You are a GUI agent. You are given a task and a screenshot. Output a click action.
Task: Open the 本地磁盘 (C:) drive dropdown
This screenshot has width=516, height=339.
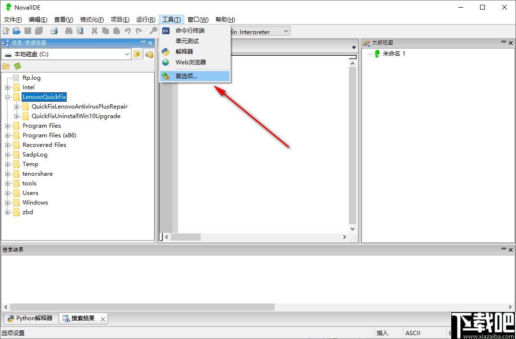coord(127,54)
